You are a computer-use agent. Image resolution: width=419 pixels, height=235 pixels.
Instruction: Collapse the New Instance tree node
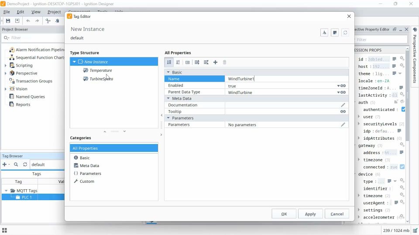[x=74, y=62]
